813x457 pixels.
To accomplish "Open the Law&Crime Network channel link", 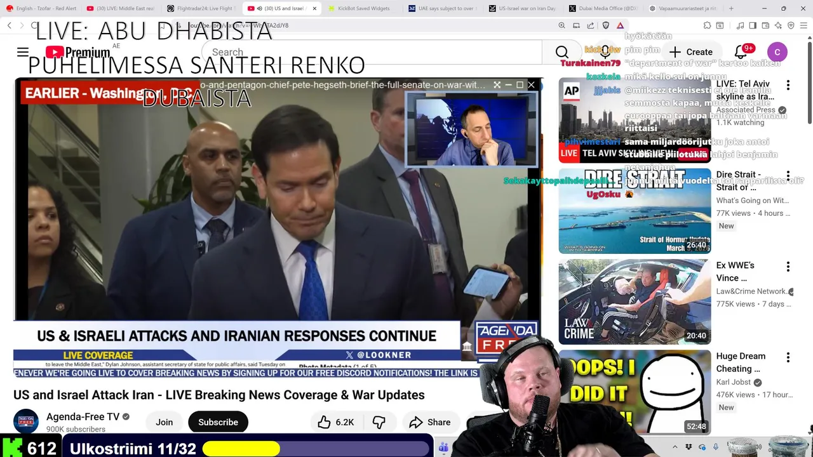I will pos(751,291).
